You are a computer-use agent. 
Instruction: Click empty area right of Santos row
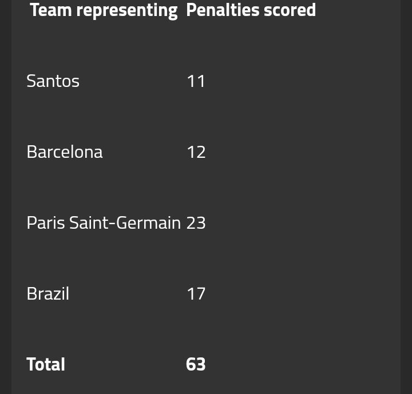(x=302, y=81)
